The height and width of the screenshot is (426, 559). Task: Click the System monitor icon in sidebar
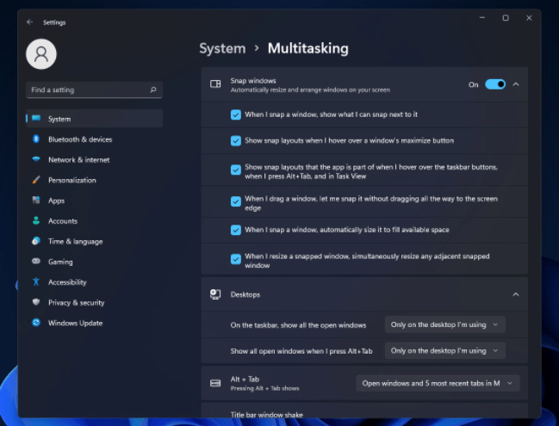(36, 118)
